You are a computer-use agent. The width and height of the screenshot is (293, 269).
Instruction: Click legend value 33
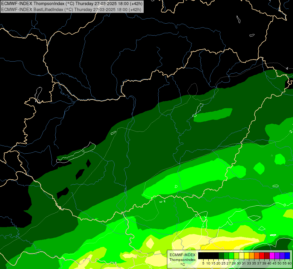click(249, 263)
